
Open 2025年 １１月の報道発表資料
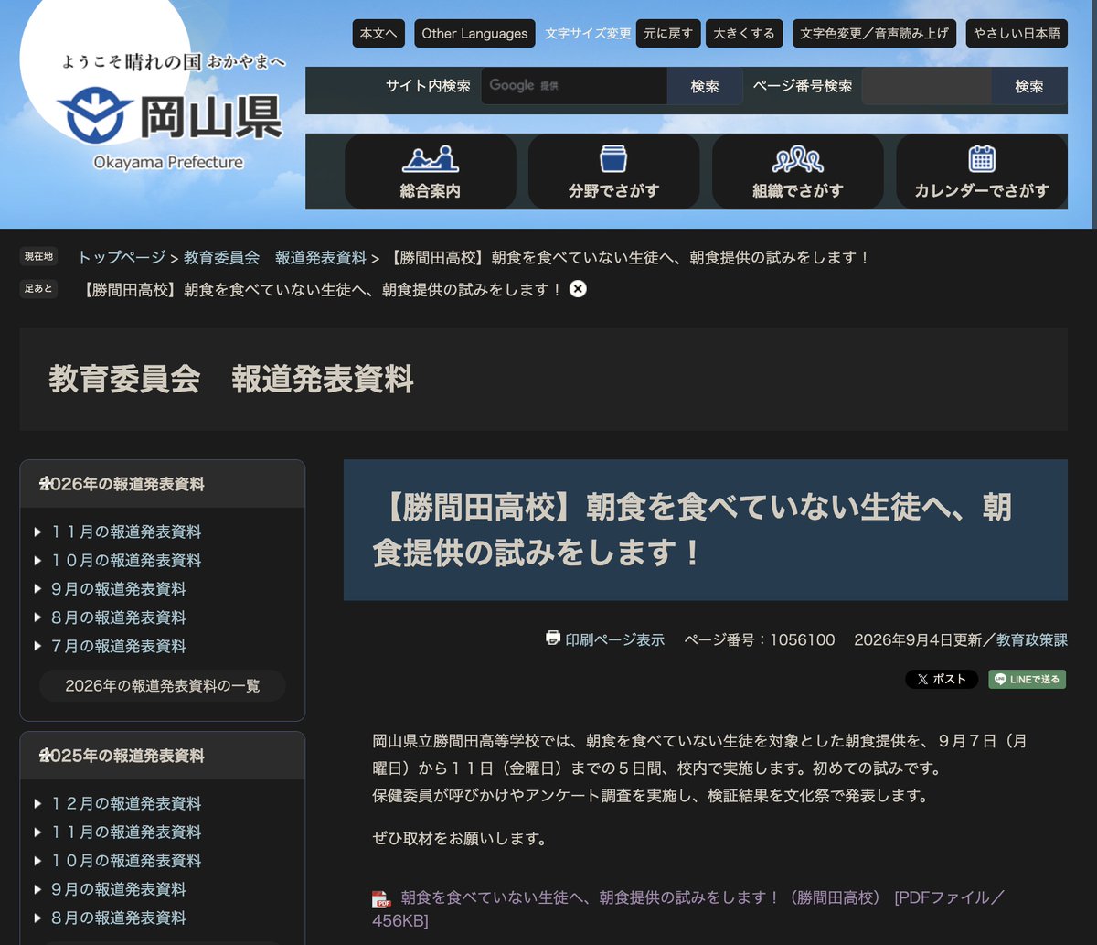[126, 832]
